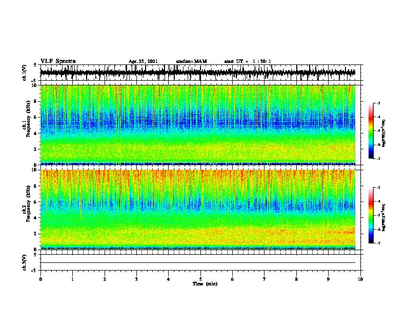Click the time axis tick label "4"
The height and width of the screenshot is (313, 406).
169,279
